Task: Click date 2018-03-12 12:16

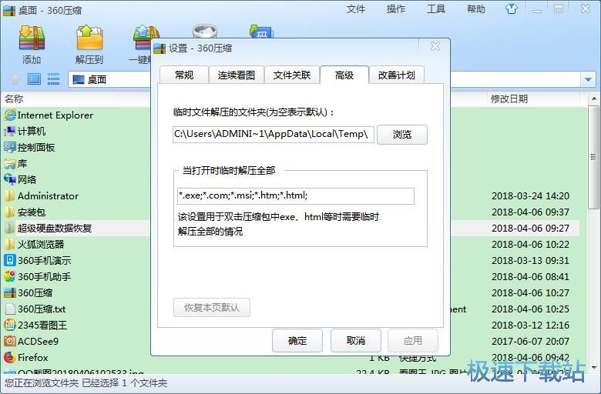Action: (x=530, y=325)
